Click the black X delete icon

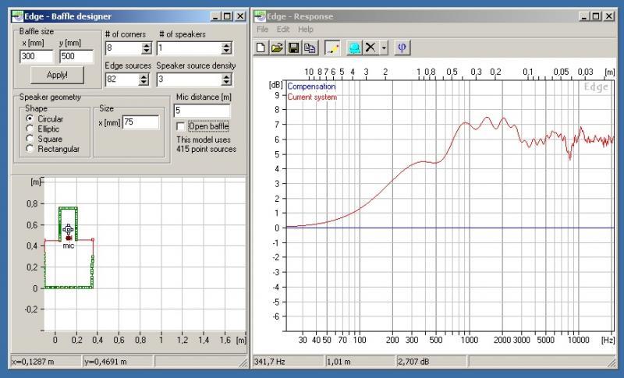371,48
